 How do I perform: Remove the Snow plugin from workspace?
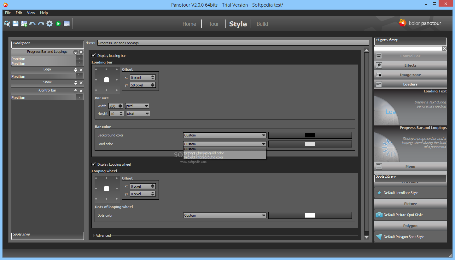[81, 83]
